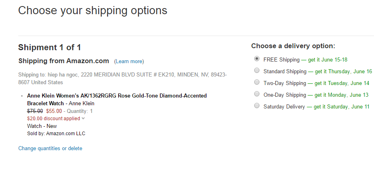Screen dimensions: 374x170
Task: Expand the $20.00 discount applied arrow
Action: (83, 119)
